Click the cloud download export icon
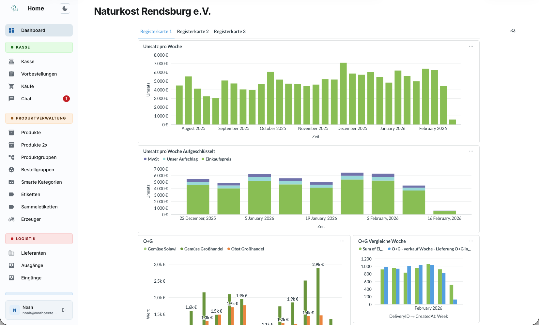 513,31
